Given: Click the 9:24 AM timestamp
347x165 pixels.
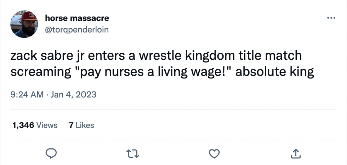Looking at the screenshot, I should pyautogui.click(x=27, y=95).
